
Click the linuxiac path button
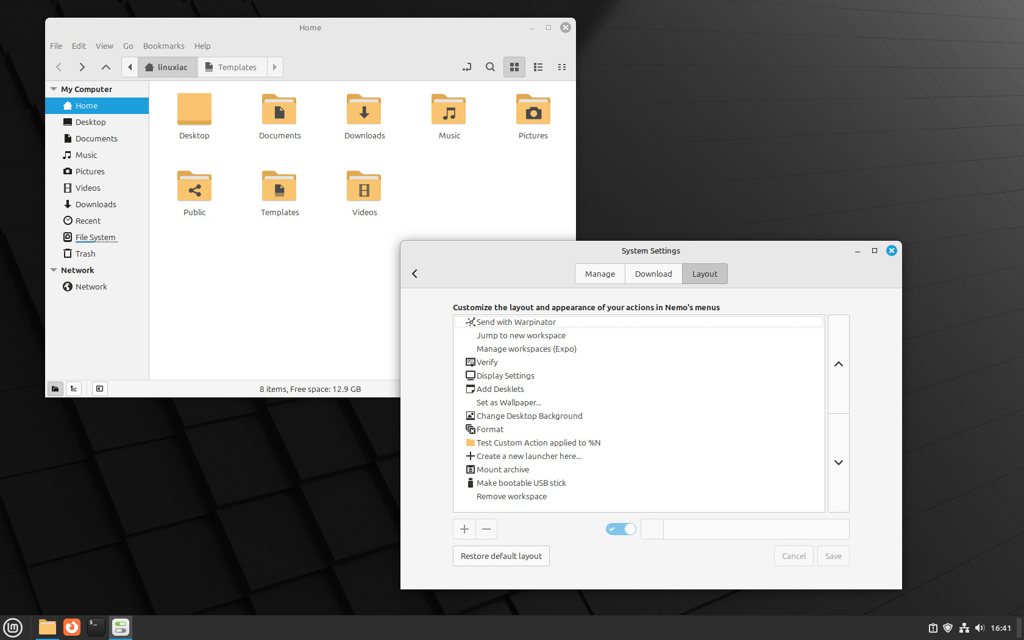pyautogui.click(x=168, y=67)
